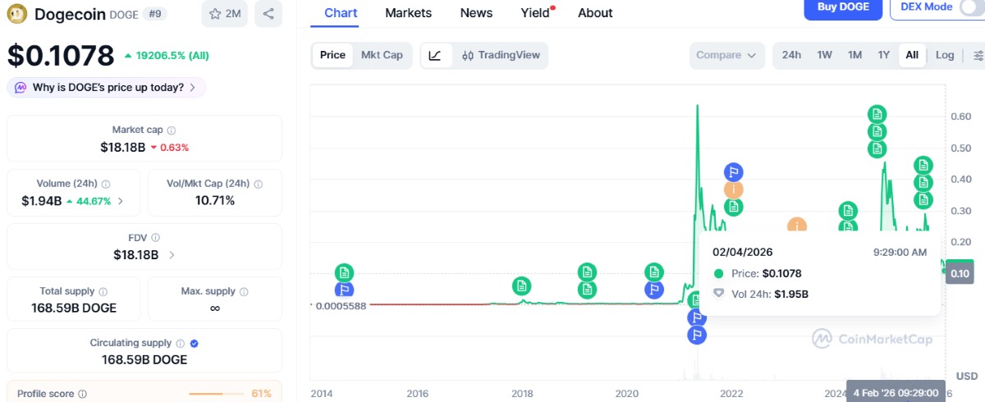
Task: Expand FDV details chevron
Action: coord(171,255)
